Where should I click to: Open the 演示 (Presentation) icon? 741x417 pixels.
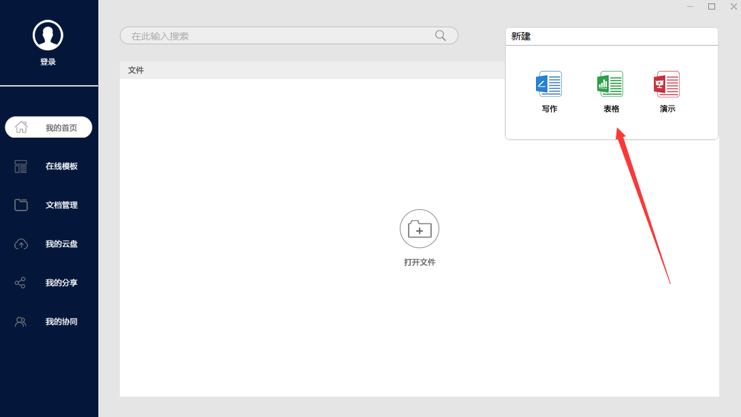pos(666,83)
